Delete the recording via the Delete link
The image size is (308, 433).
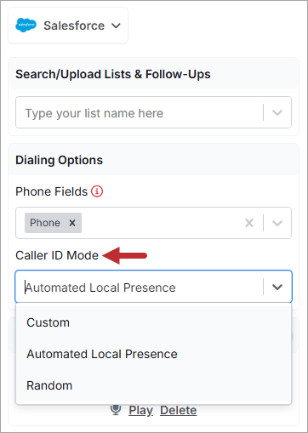pyautogui.click(x=179, y=410)
